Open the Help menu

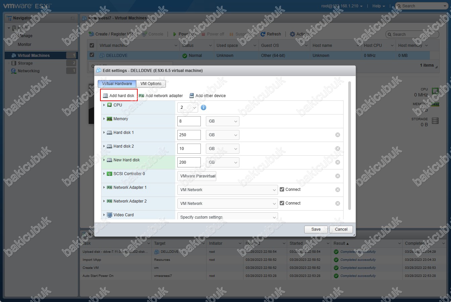[x=378, y=6]
